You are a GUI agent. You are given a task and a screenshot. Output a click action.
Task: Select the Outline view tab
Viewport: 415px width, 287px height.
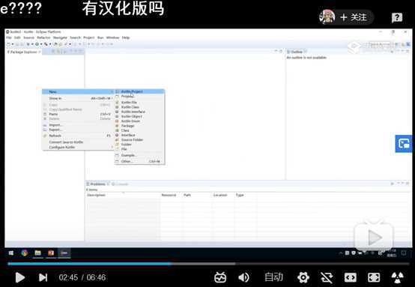(297, 52)
